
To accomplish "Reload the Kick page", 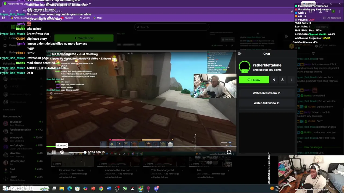I will point(17,11).
